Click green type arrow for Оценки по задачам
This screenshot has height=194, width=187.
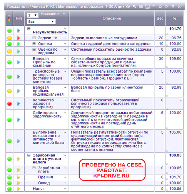click(18, 51)
